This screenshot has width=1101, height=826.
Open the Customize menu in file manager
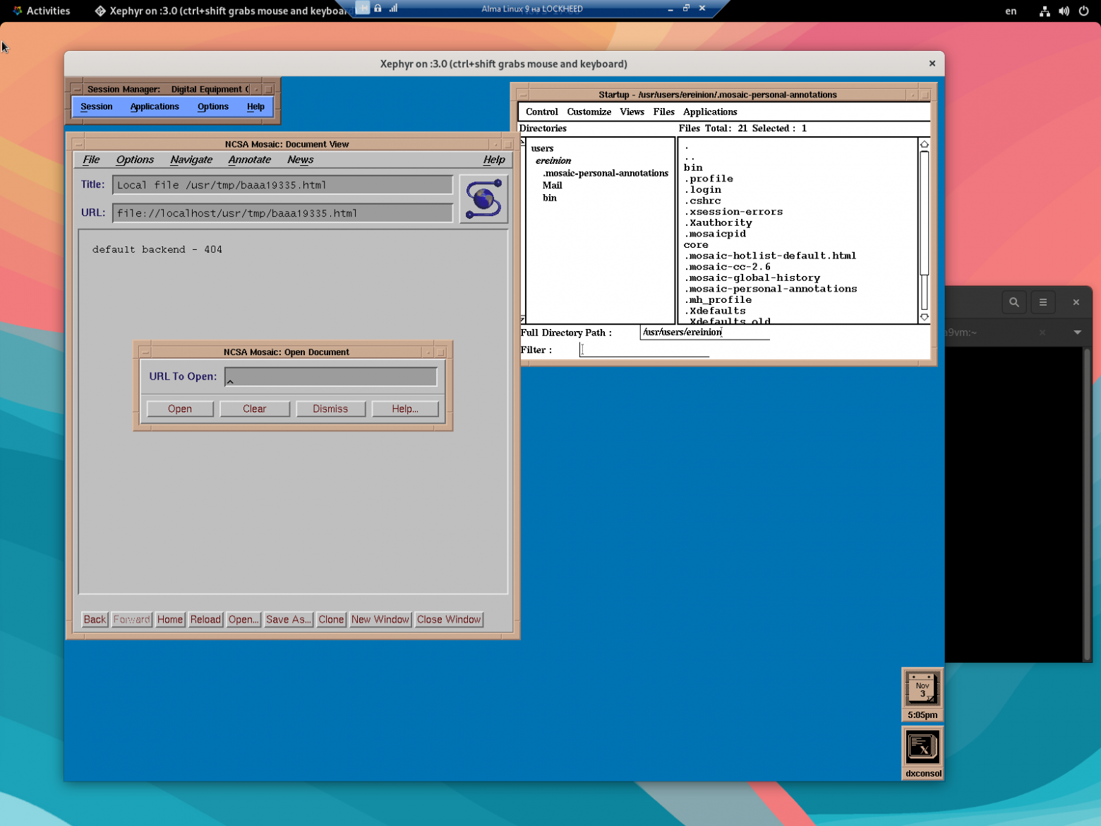(589, 112)
